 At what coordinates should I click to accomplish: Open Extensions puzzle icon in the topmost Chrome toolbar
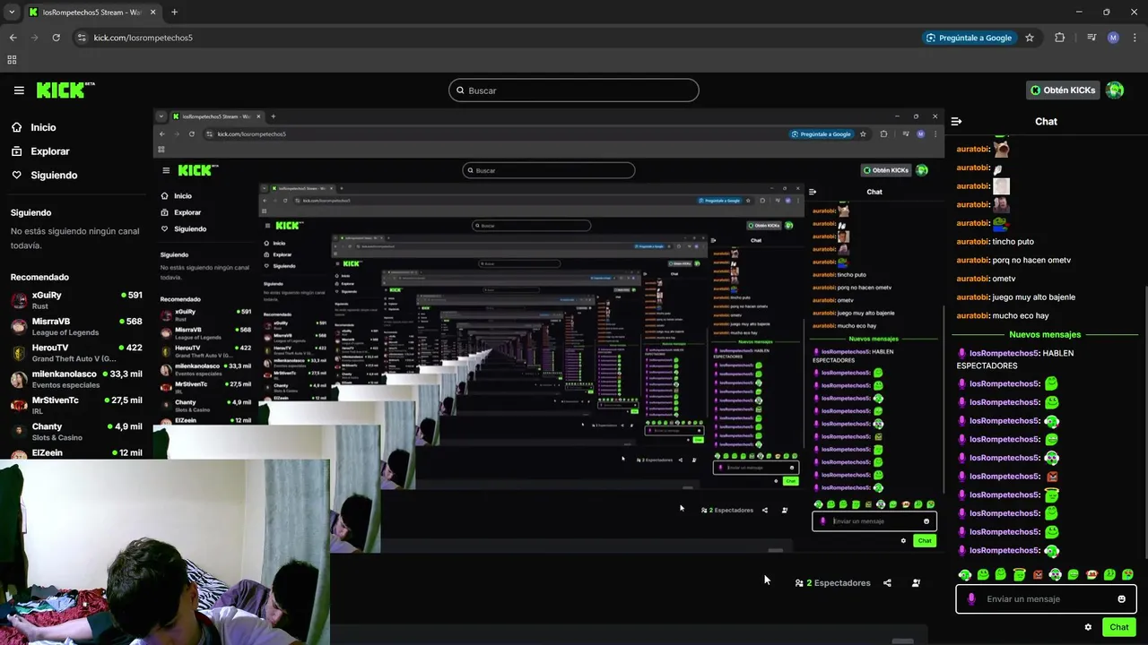coord(1060,38)
